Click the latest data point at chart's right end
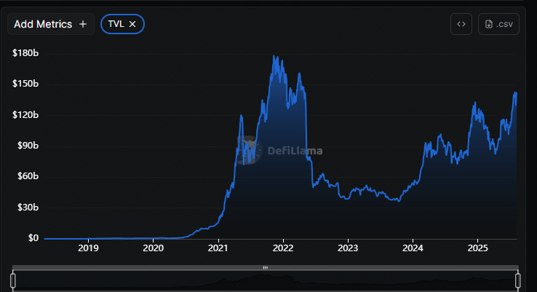The height and width of the screenshot is (292, 537). (x=516, y=93)
